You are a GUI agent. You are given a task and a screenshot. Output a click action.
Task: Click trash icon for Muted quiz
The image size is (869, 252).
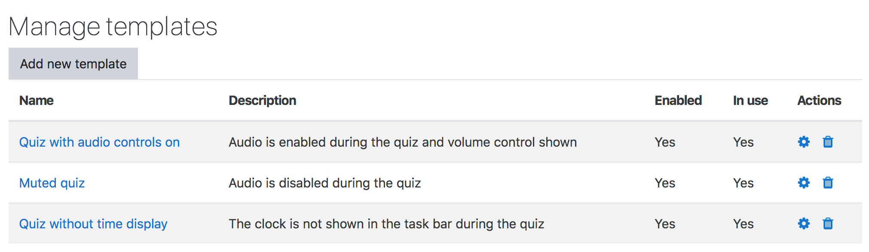[828, 183]
